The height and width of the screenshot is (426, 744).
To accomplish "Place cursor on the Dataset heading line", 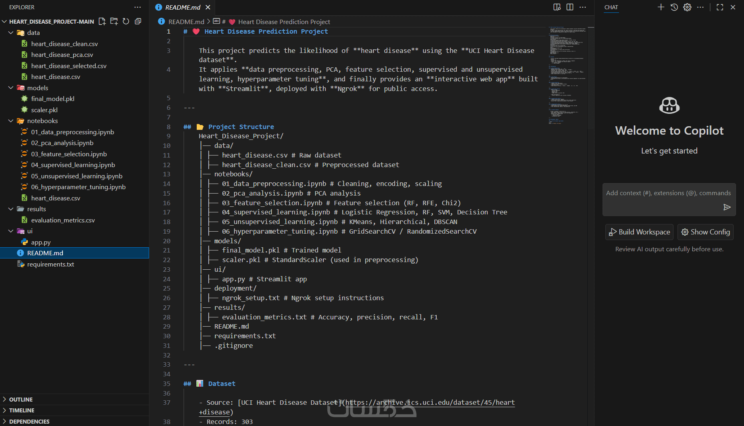I will click(222, 384).
